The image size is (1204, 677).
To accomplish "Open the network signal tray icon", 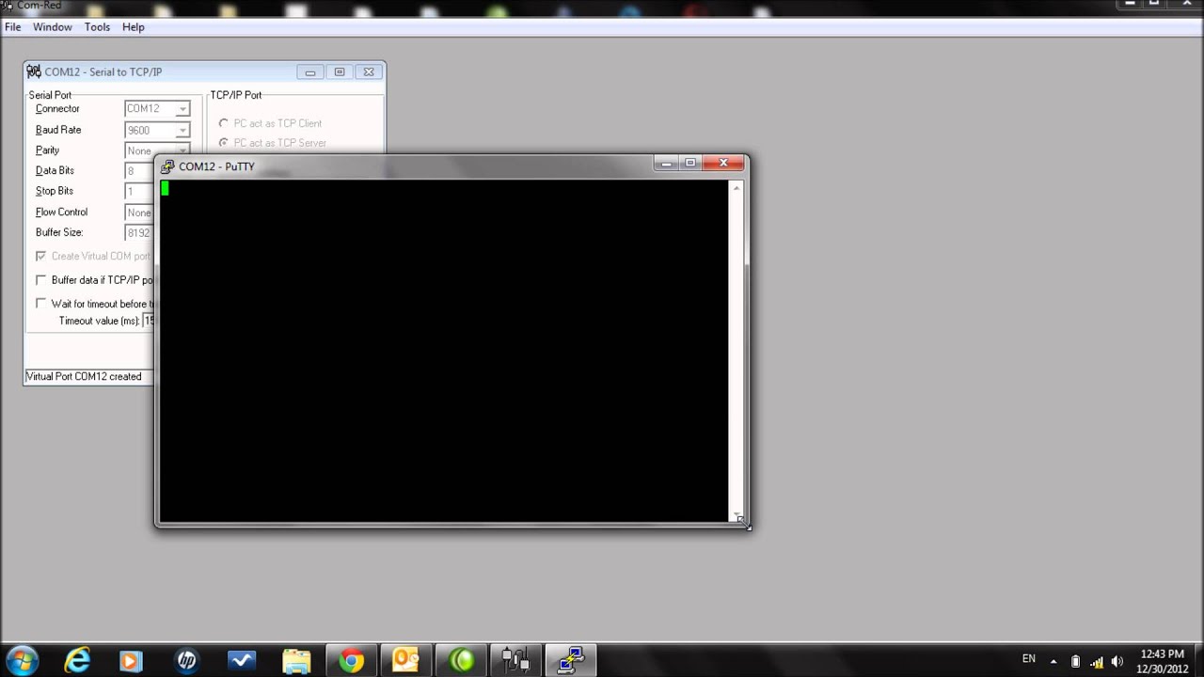I will click(1097, 661).
